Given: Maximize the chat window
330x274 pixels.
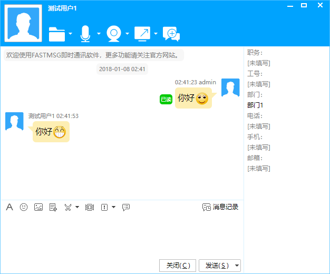Looking at the screenshot, I should (x=304, y=5).
